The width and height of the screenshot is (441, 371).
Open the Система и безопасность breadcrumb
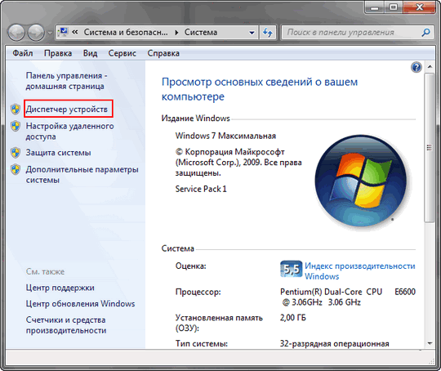tap(126, 33)
